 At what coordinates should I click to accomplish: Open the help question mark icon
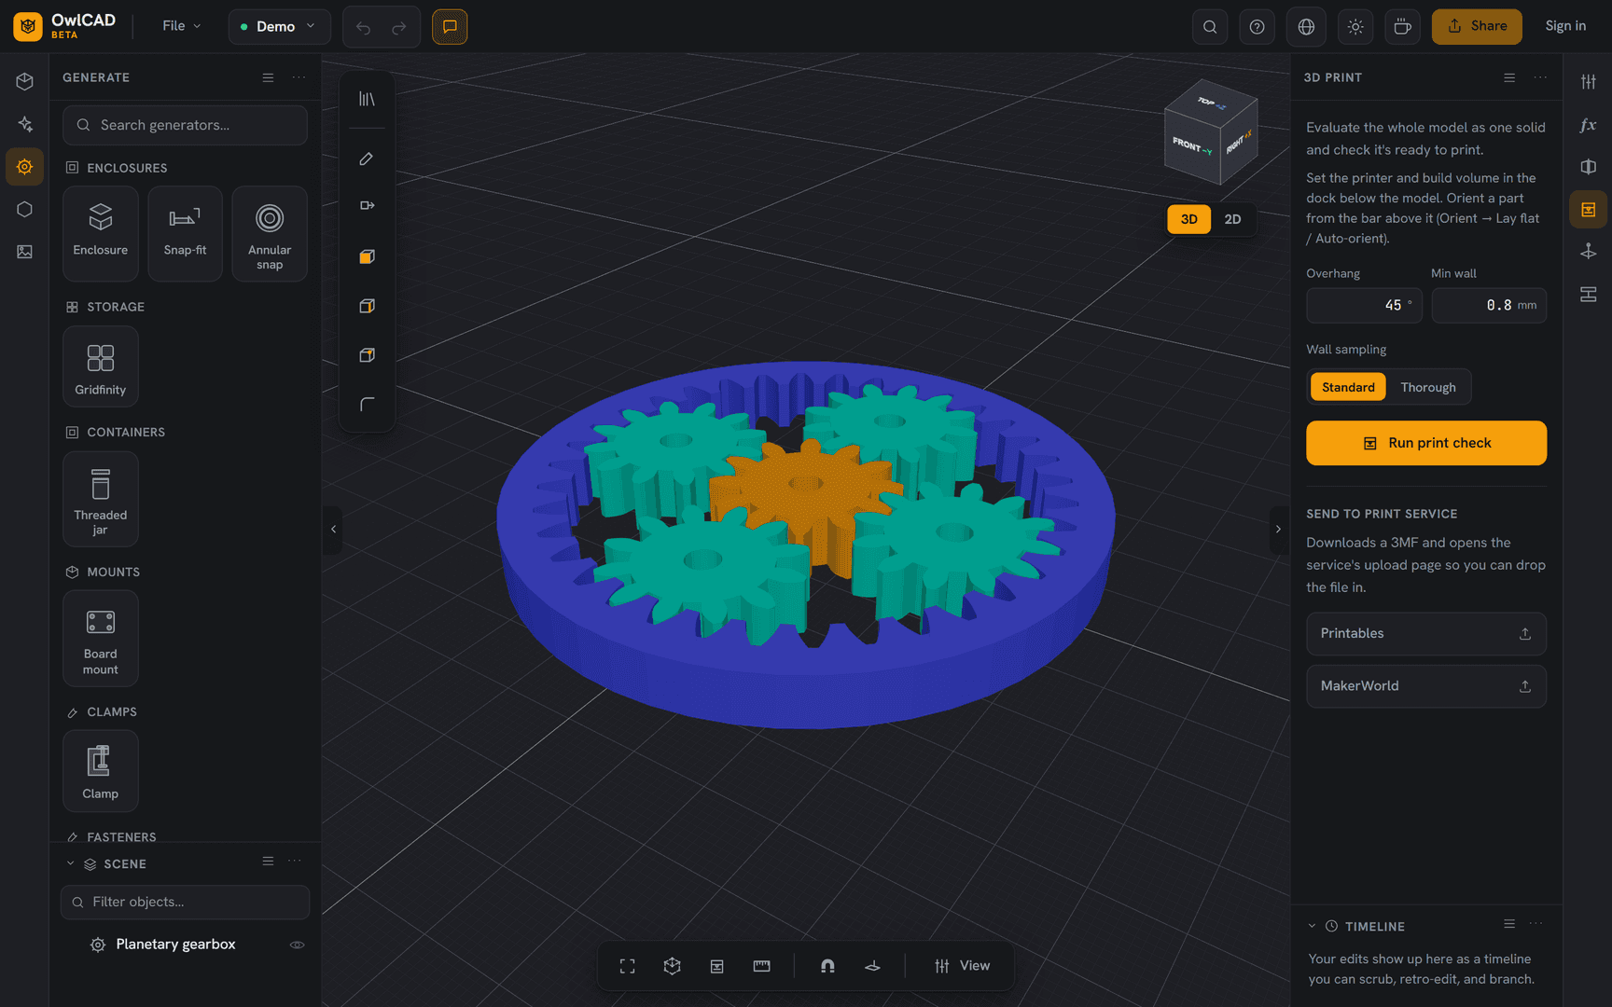[x=1257, y=26]
